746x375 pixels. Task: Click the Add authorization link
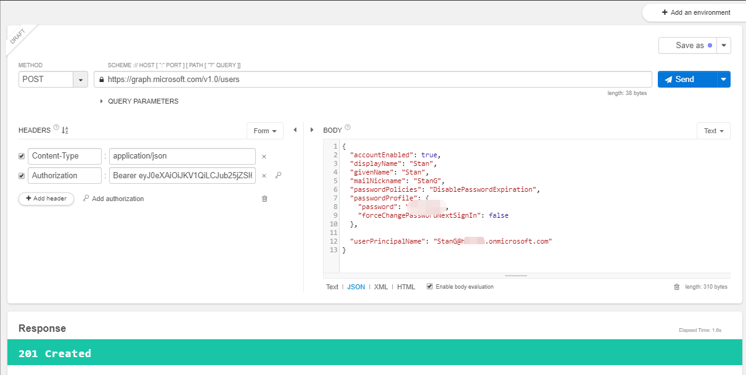(x=113, y=199)
